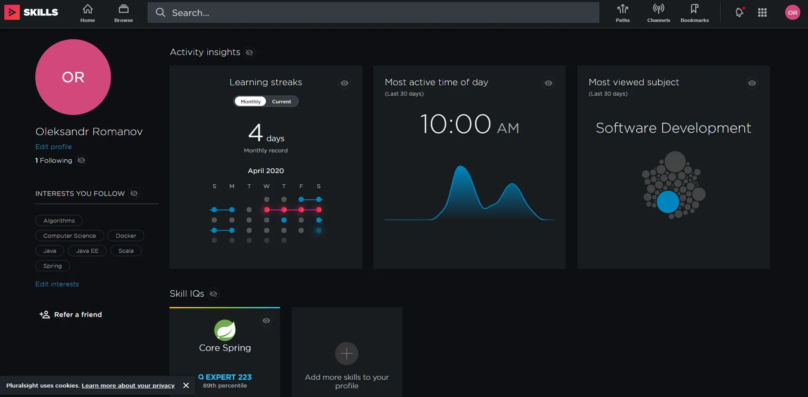Click the EXPERT 223 skill score
Screen dimensions: 808x397
[225, 377]
